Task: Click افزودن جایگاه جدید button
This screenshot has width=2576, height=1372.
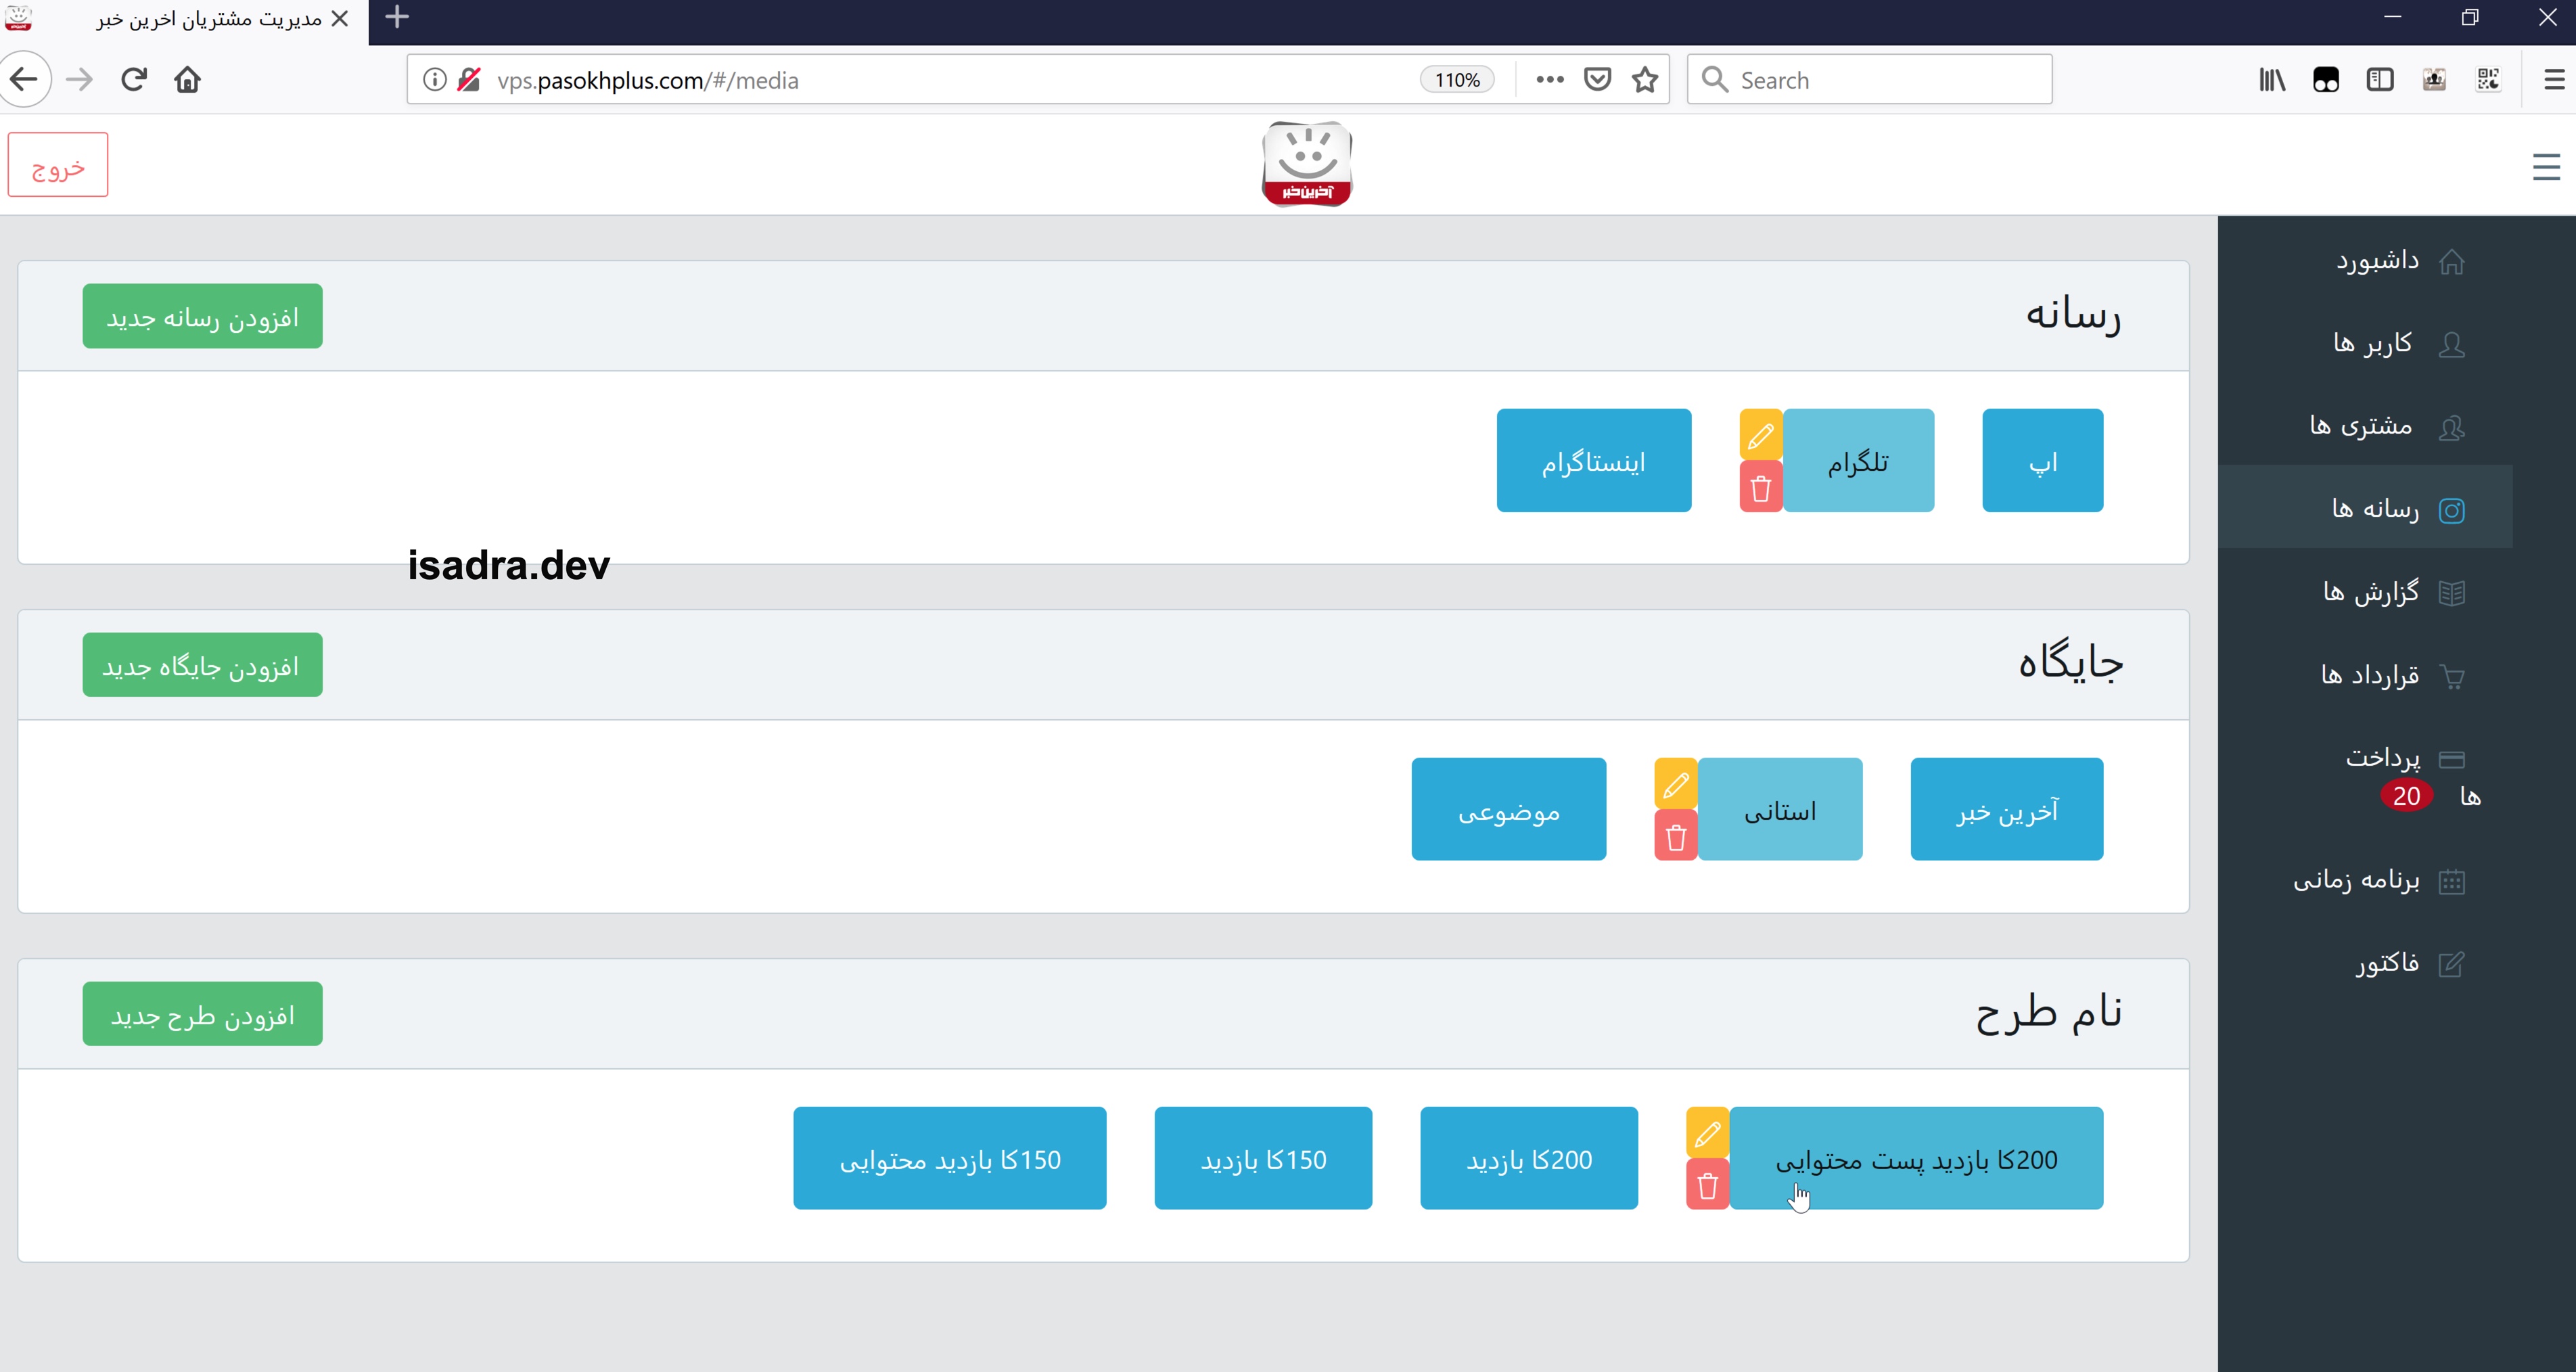Action: tap(202, 665)
